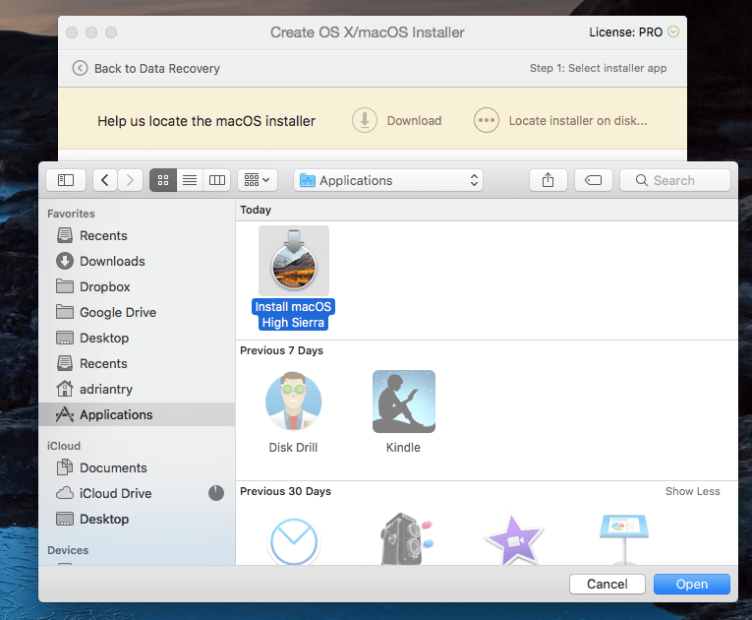Open iCloud Documents in the sidebar
This screenshot has height=620, width=752.
tap(137, 467)
